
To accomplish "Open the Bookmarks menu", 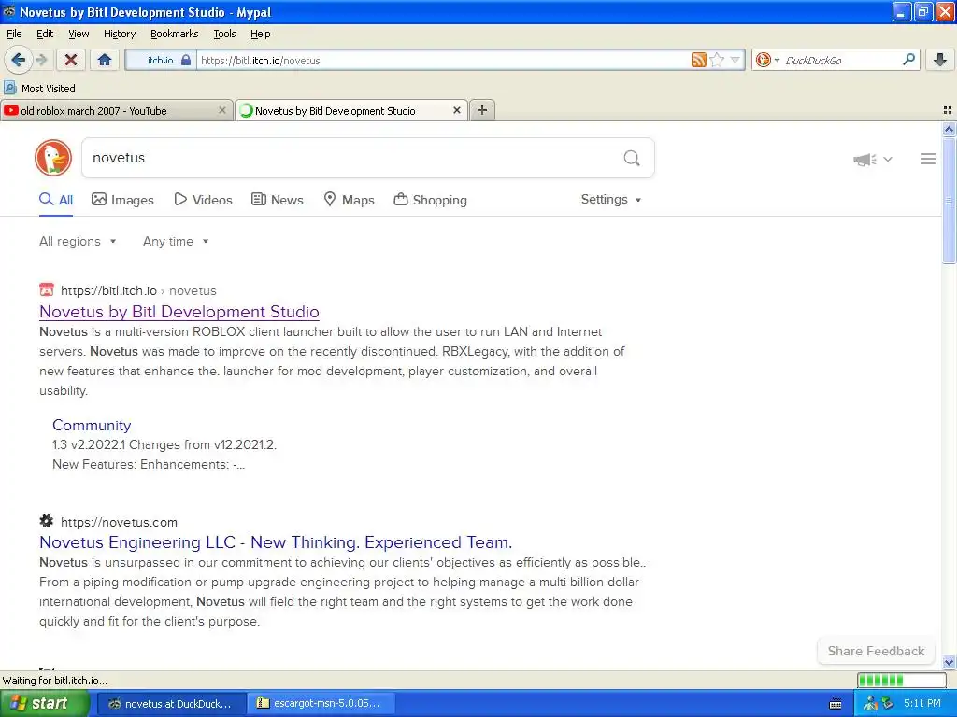I will (175, 34).
